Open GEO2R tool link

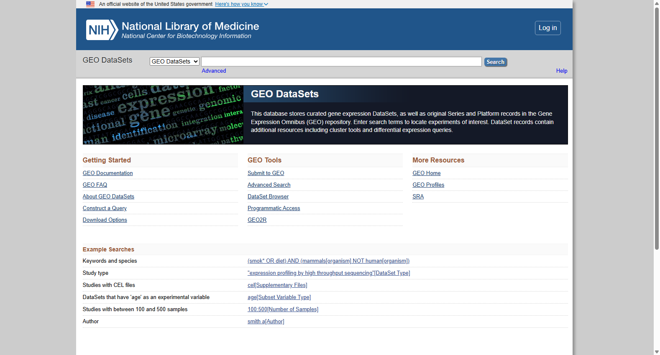(x=257, y=220)
